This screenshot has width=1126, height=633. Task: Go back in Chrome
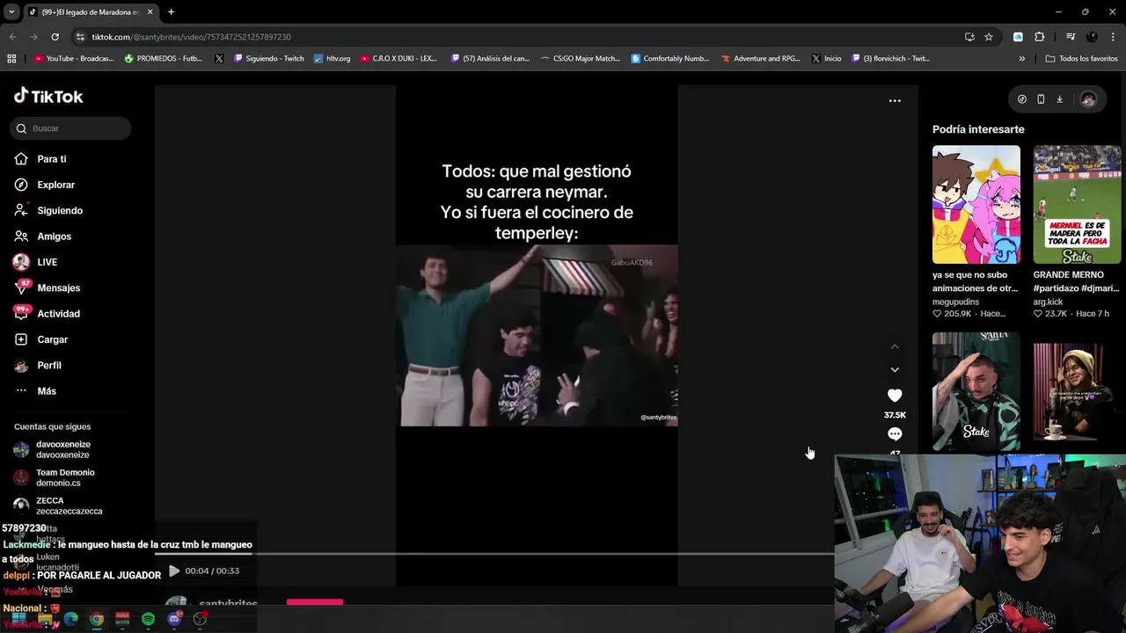[x=12, y=37]
